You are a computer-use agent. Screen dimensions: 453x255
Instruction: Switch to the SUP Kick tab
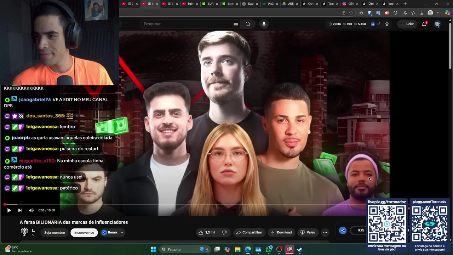pyautogui.click(x=209, y=4)
